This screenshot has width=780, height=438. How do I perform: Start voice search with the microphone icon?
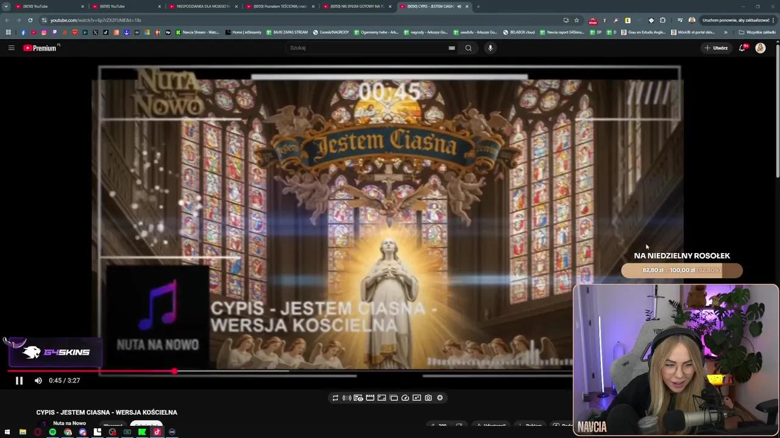tap(490, 47)
